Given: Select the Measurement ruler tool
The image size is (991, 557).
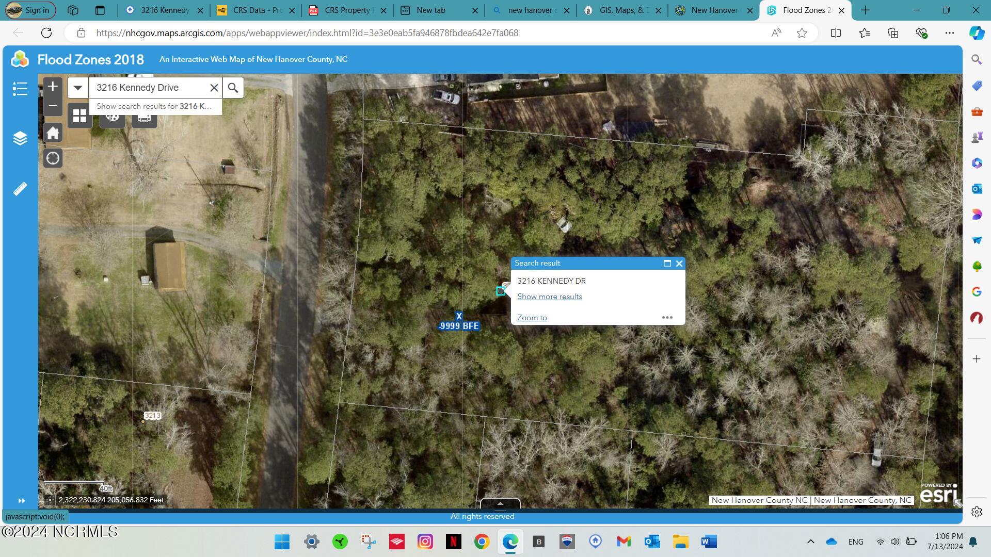Looking at the screenshot, I should 20,189.
